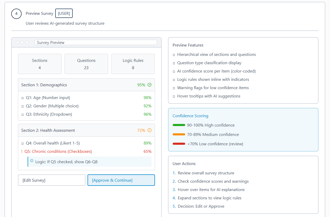330x217 pixels.
Task: Toggle the box beside Logic rules shown inline
Action: (174, 80)
